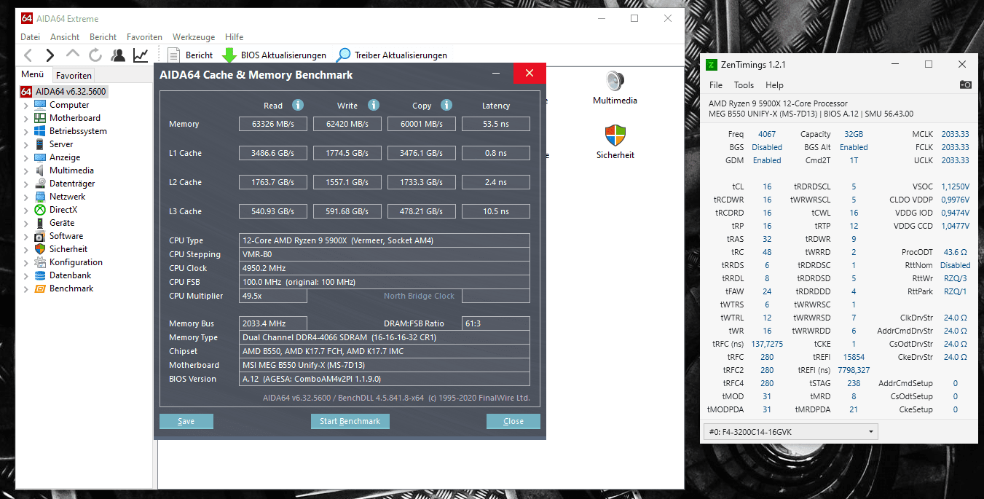Image resolution: width=984 pixels, height=499 pixels.
Task: Open ZenTimings Help menu
Action: coord(774,85)
